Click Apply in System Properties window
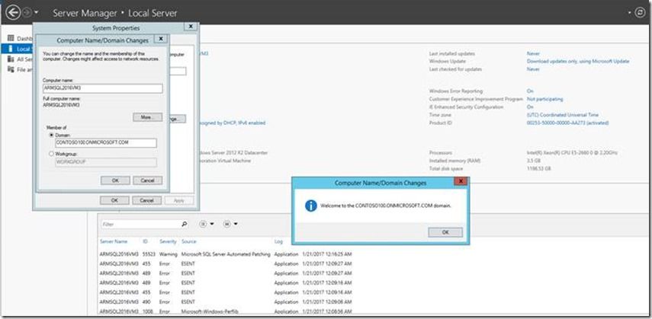This screenshot has height=319, width=652. (x=178, y=200)
